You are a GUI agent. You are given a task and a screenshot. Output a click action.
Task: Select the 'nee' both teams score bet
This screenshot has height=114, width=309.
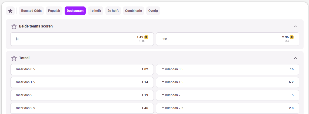tap(228, 39)
